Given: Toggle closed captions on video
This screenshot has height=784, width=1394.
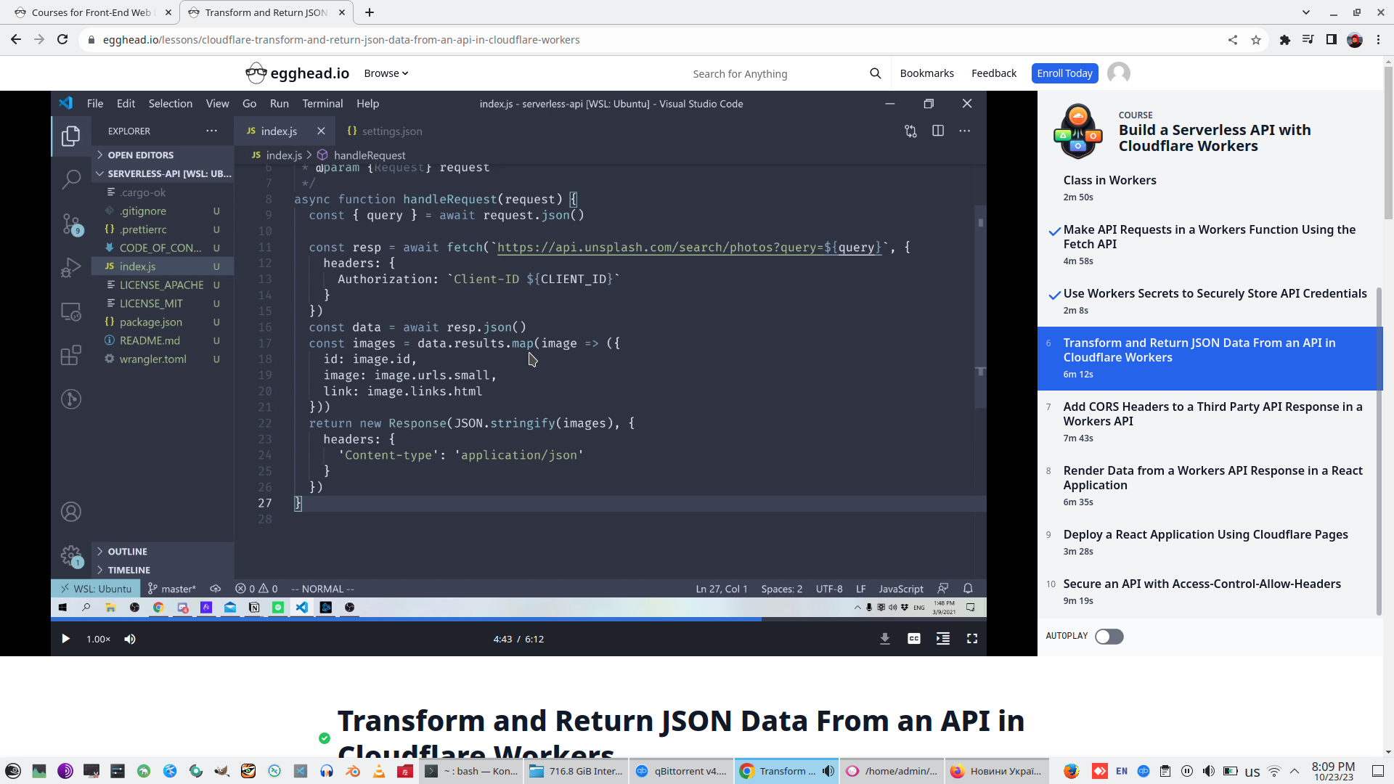Looking at the screenshot, I should (914, 639).
